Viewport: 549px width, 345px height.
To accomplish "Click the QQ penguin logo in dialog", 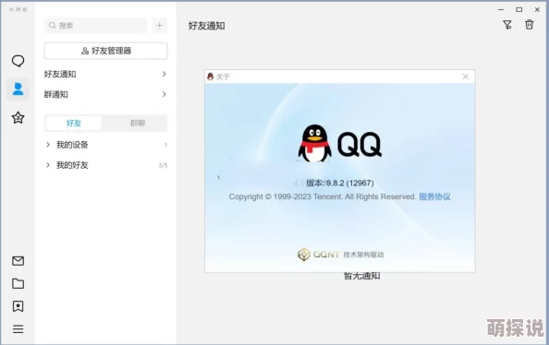I will click(314, 143).
